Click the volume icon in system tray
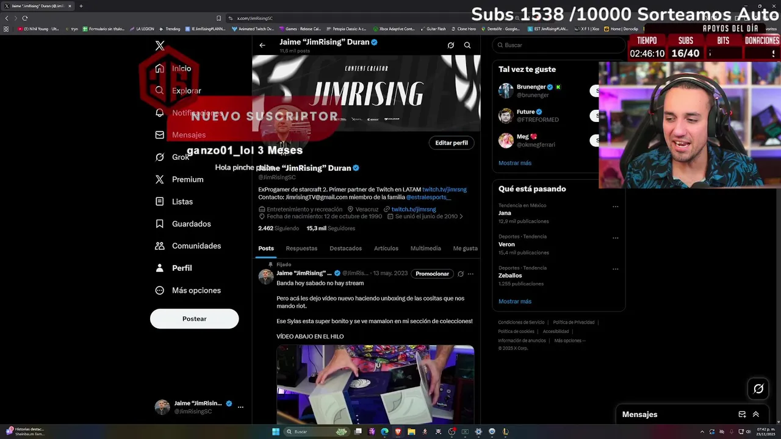Viewport: 781px width, 439px height. tap(748, 432)
